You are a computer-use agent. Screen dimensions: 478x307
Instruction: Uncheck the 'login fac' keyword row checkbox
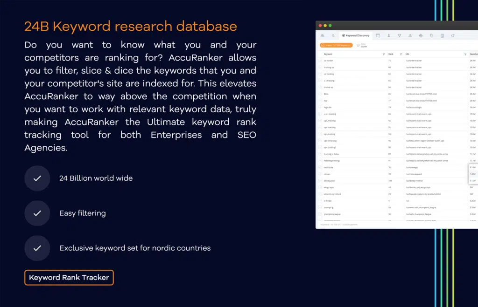click(321, 107)
